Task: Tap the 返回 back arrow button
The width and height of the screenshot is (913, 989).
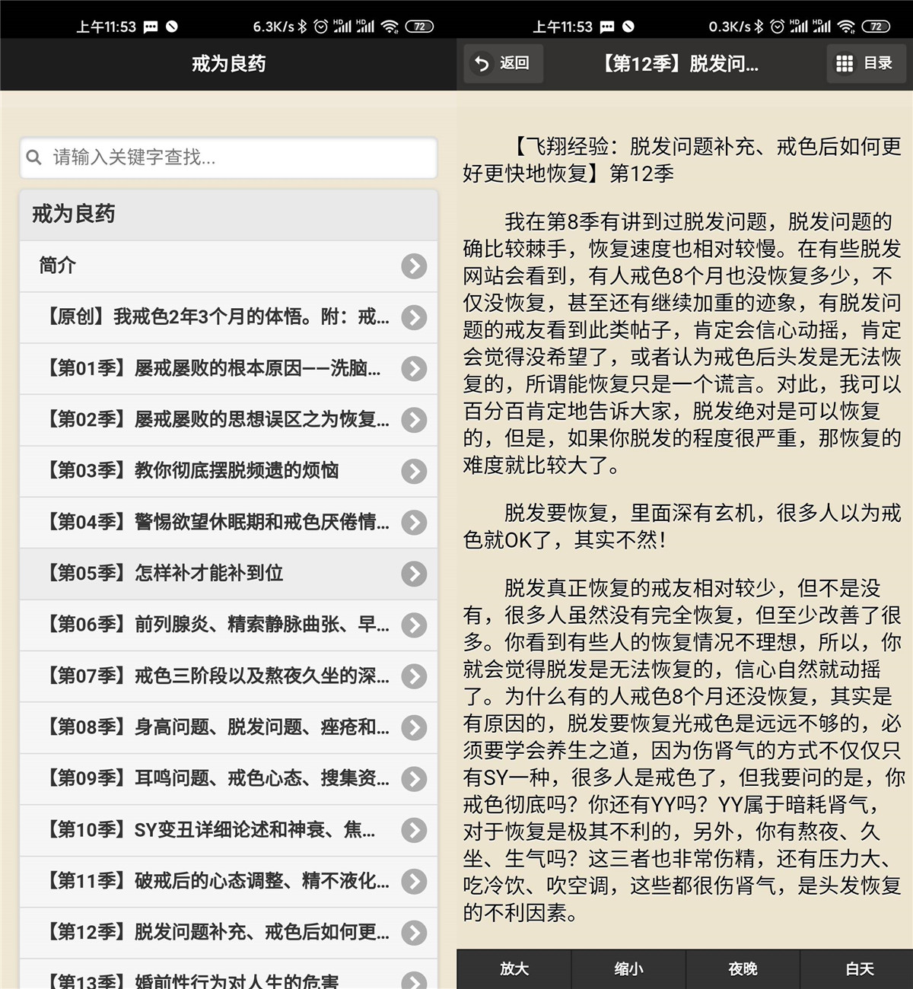Action: point(501,63)
